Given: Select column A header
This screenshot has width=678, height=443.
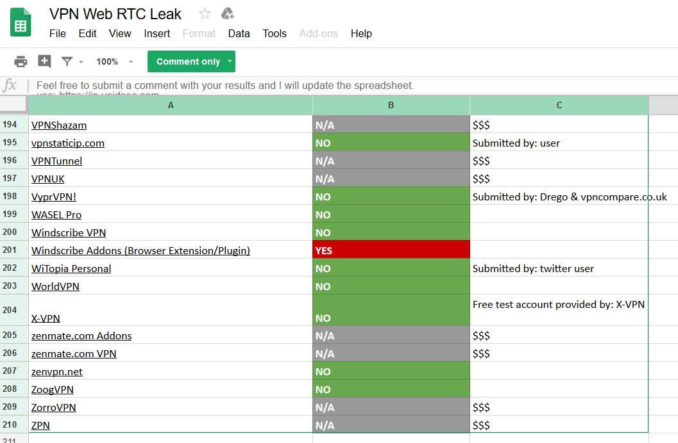Looking at the screenshot, I should click(171, 105).
